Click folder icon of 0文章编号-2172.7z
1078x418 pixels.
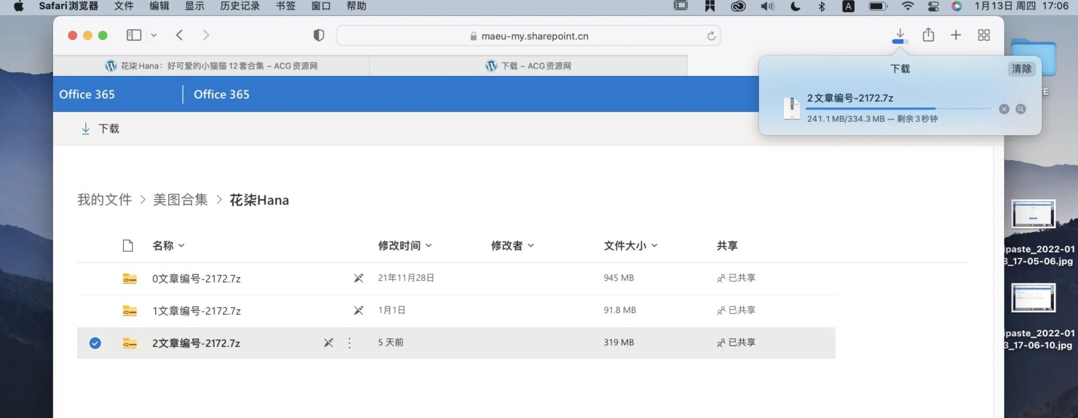(130, 278)
